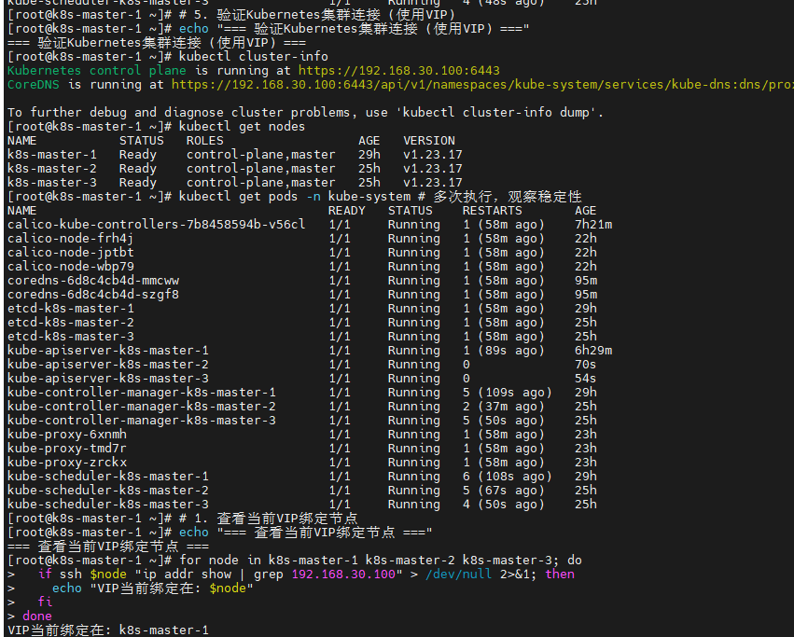Select pod kube-controller-manager-k8s-master-1
Image resolution: width=794 pixels, height=637 pixels.
tap(142, 393)
